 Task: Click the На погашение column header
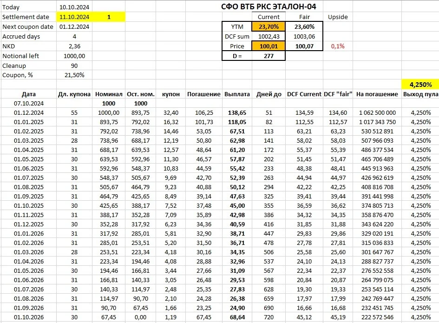(x=377, y=94)
